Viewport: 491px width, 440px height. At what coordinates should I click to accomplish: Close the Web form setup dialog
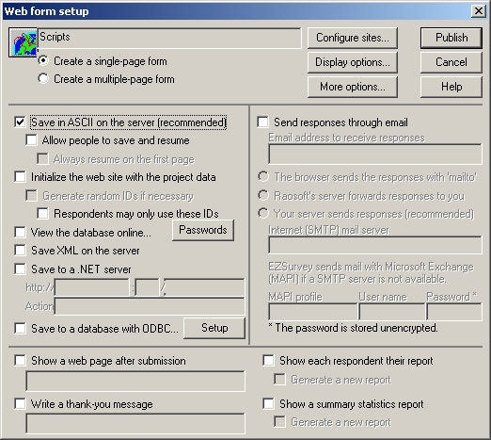pos(479,11)
